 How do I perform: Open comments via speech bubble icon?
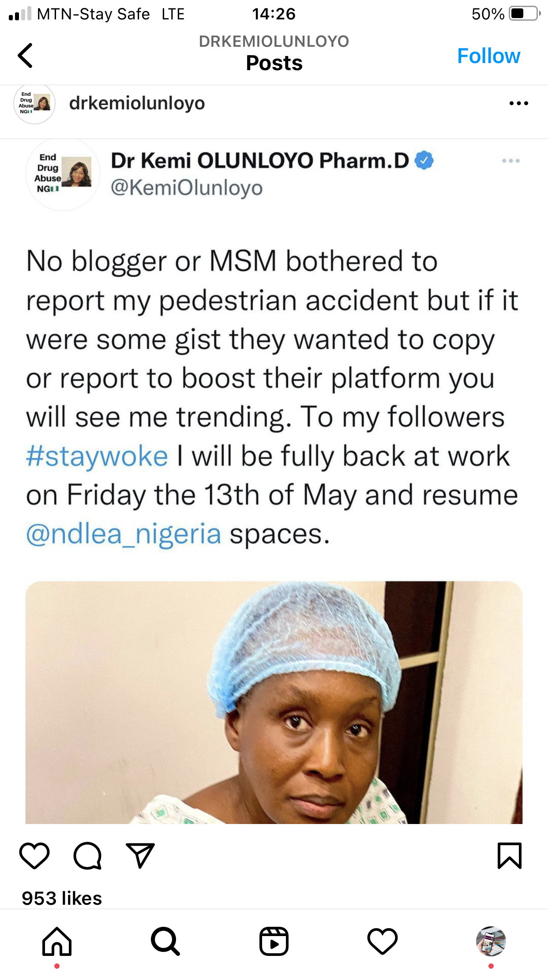point(87,856)
